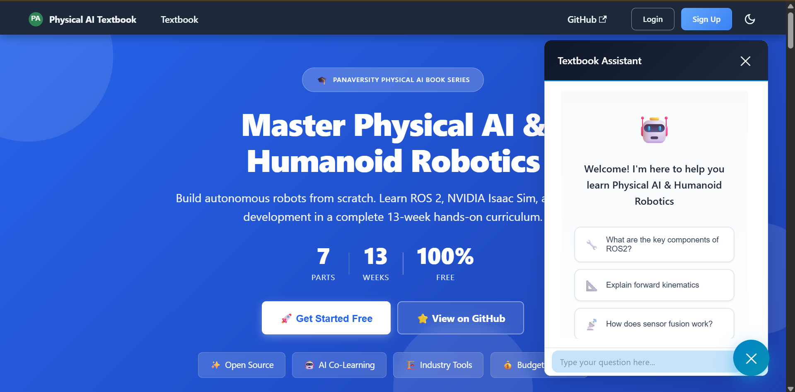Select Explain forward kinematics suggestion
This screenshot has width=795, height=392.
(654, 285)
